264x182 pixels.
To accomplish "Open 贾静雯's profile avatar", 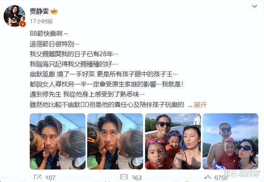I will [14, 16].
